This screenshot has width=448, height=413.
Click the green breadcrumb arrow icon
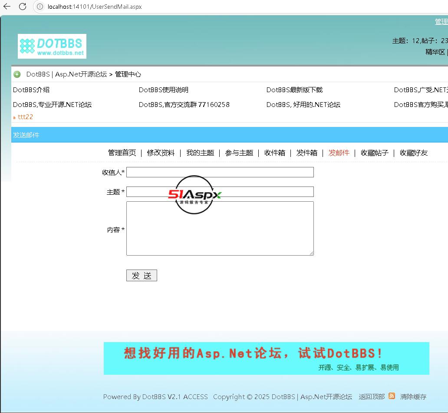tap(17, 74)
